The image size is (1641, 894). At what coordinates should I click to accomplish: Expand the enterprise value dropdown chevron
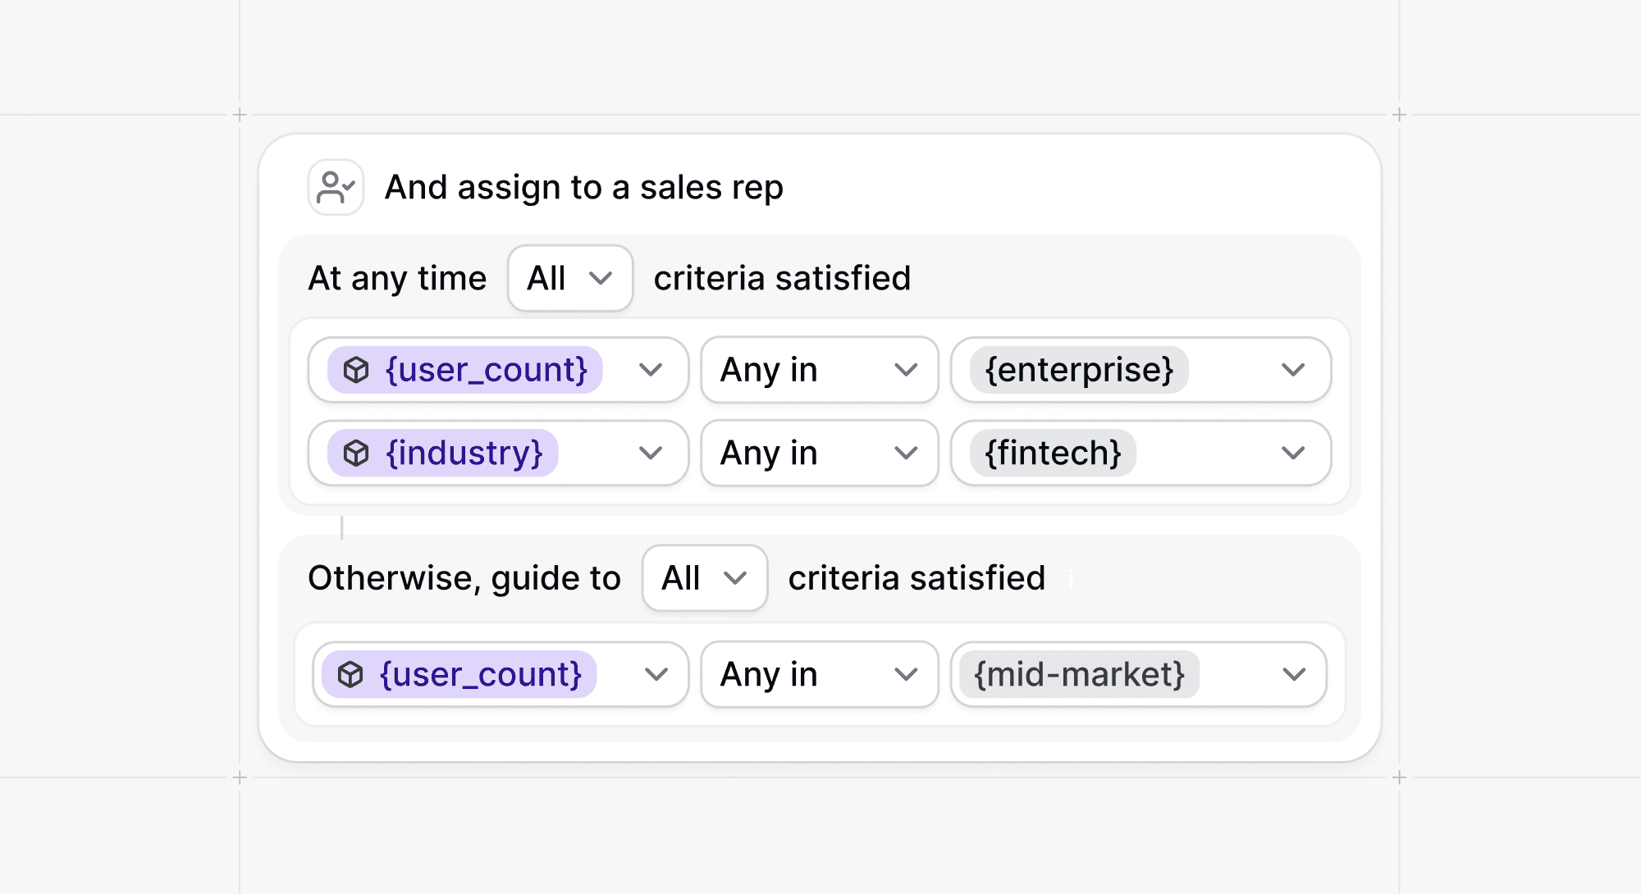pos(1293,370)
